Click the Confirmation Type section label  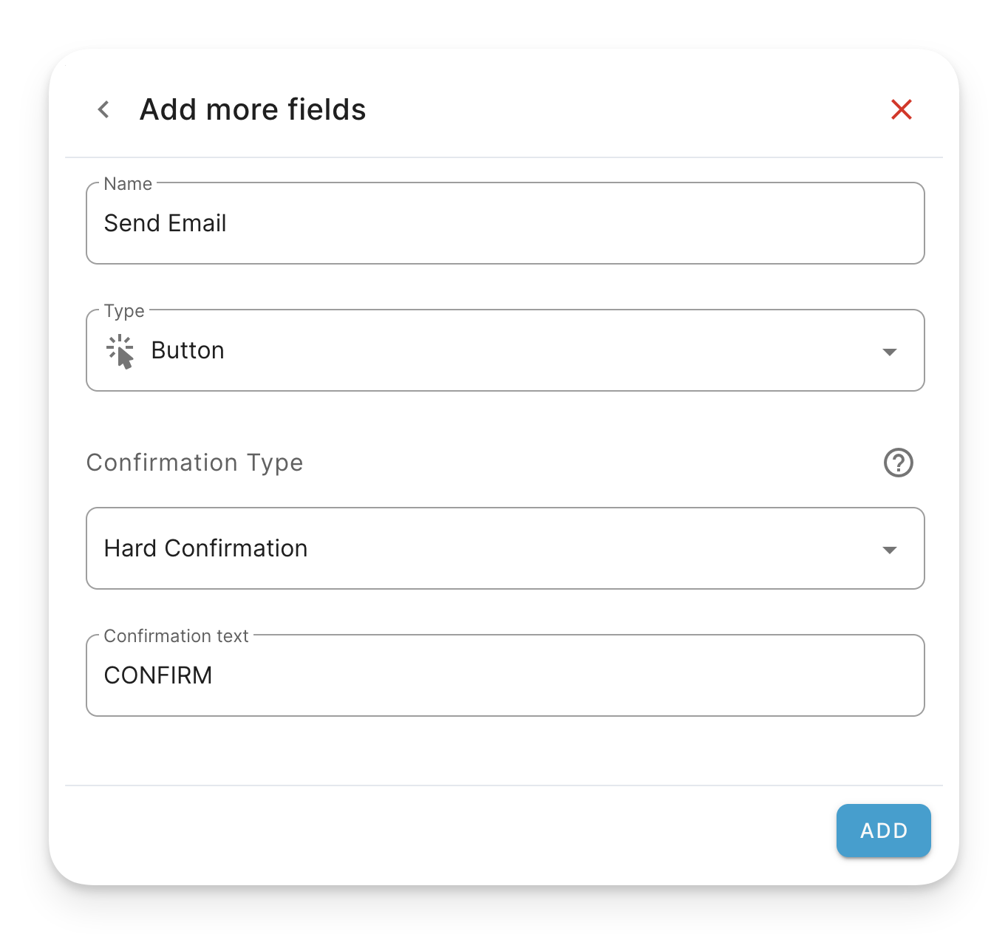[x=194, y=463]
